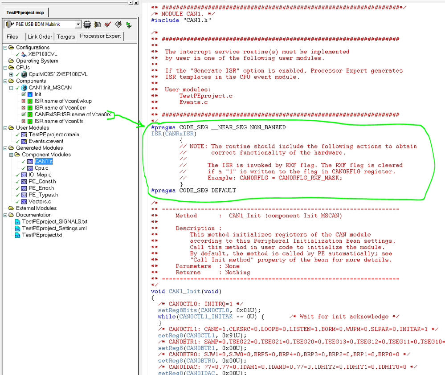Image resolution: width=445 pixels, height=375 pixels.
Task: Click the Operating System folder icon
Action: (x=11, y=61)
